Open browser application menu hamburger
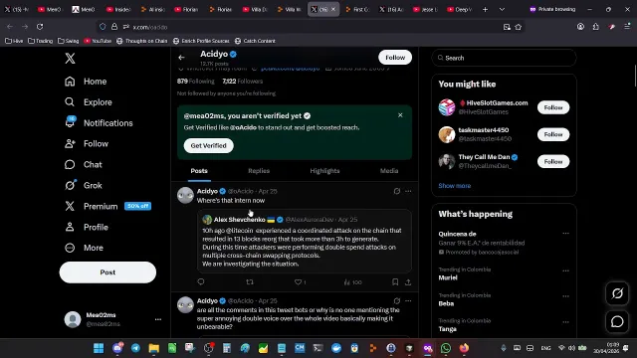 627,27
